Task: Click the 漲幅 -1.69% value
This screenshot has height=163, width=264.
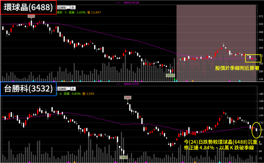Action: (x=77, y=12)
